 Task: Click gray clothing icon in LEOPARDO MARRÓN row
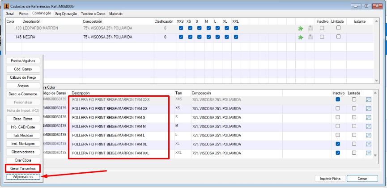pyautogui.click(x=310, y=28)
